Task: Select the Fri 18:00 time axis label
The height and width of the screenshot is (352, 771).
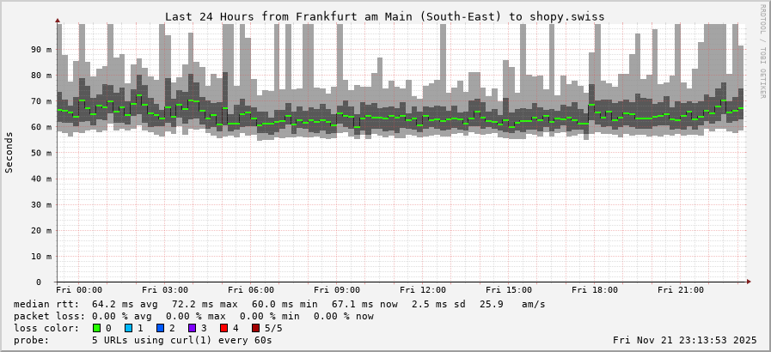Action: pos(595,290)
